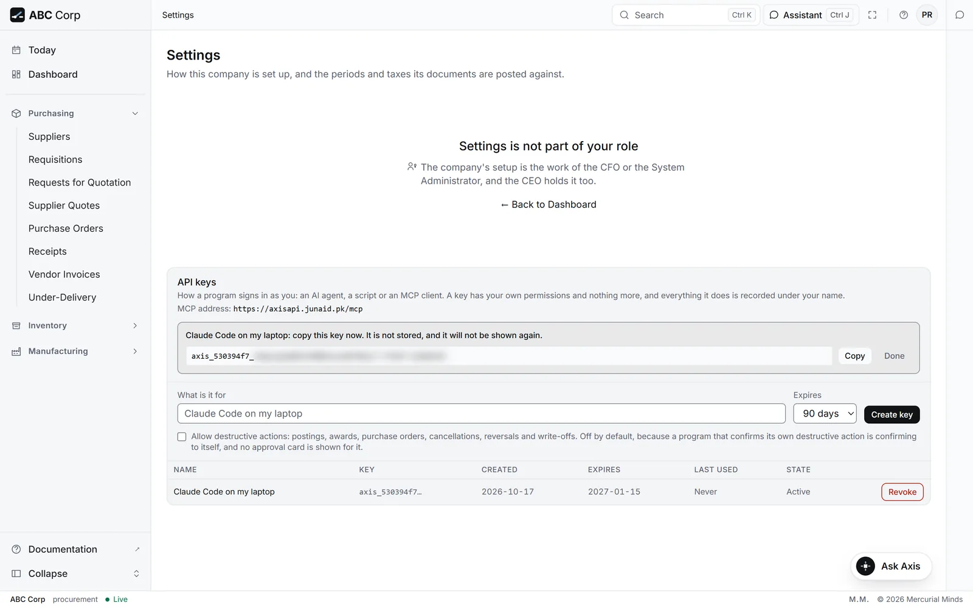Click Done on the key notice
The height and width of the screenshot is (608, 973).
(x=894, y=356)
